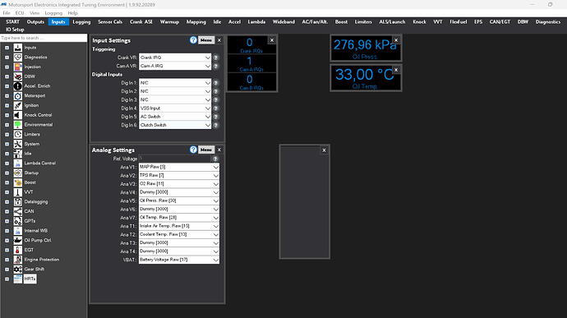Click the sidebar search field
This screenshot has width=567, height=318.
click(44, 38)
